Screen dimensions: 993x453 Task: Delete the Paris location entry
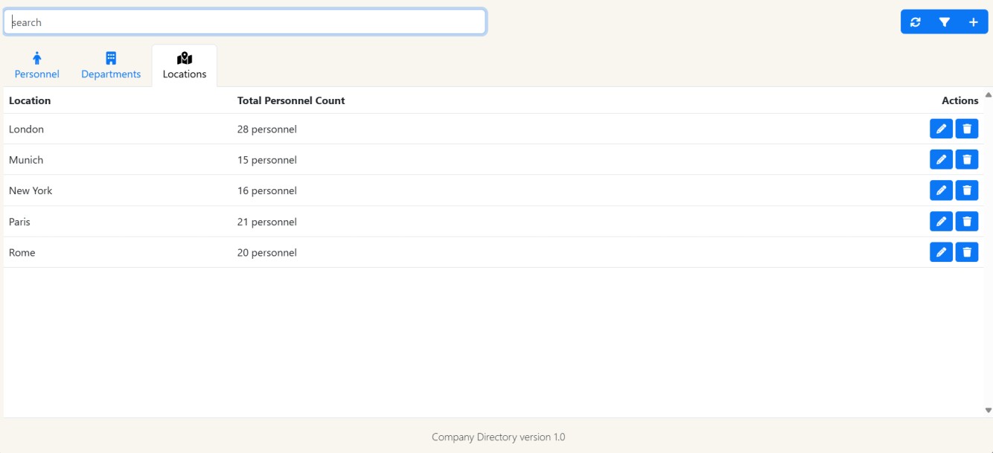tap(966, 221)
